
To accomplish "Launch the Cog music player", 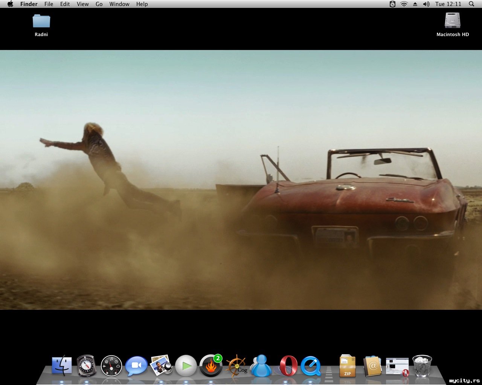I will pos(236,365).
